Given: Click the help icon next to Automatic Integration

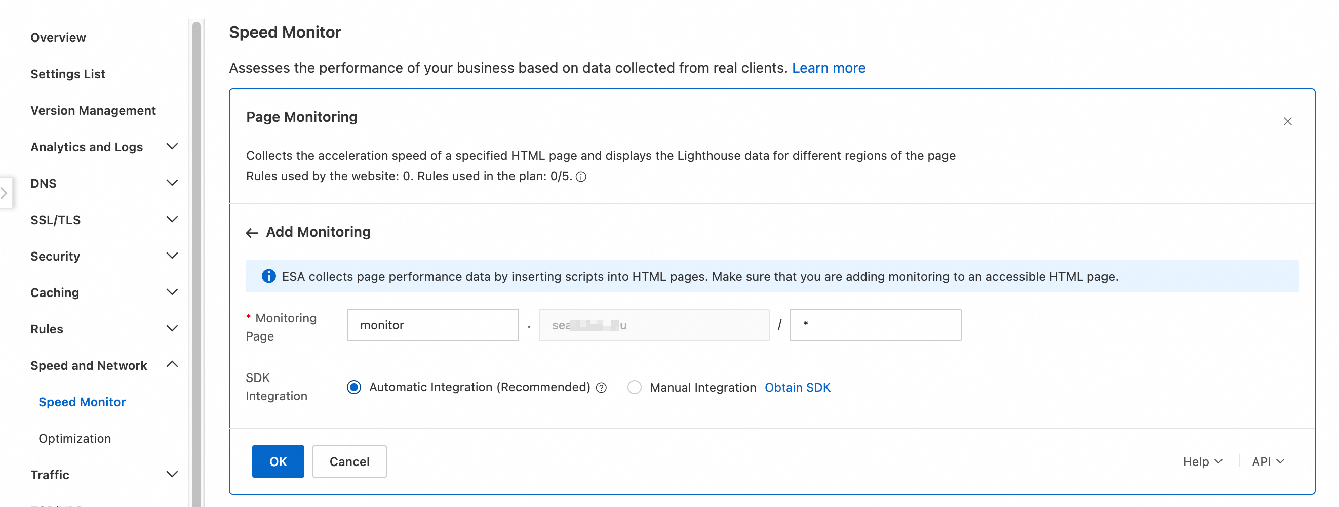Looking at the screenshot, I should pyautogui.click(x=601, y=388).
